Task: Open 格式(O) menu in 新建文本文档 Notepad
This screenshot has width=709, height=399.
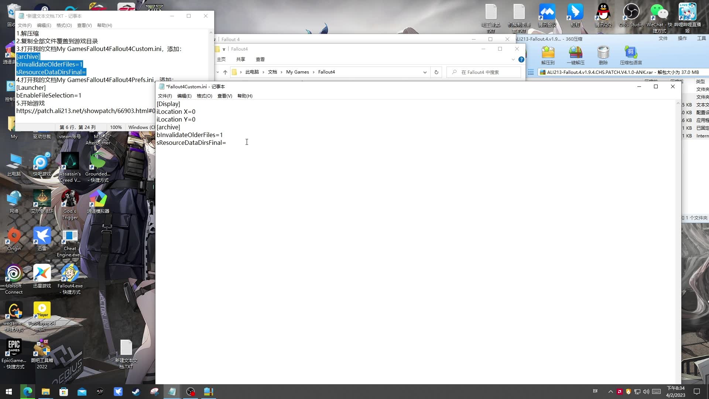Action: [64, 25]
